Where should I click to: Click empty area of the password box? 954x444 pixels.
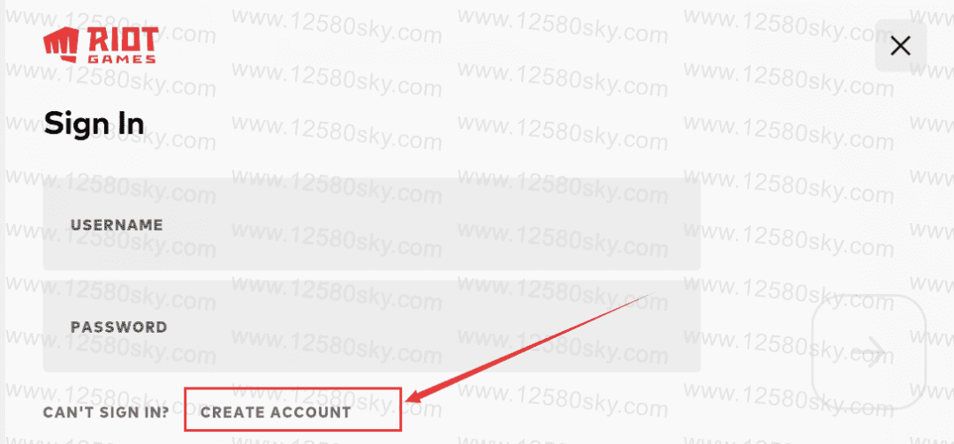(x=426, y=327)
